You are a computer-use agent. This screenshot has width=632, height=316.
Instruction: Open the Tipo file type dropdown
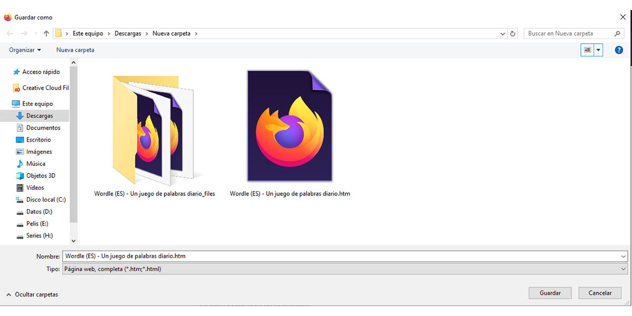pos(345,269)
